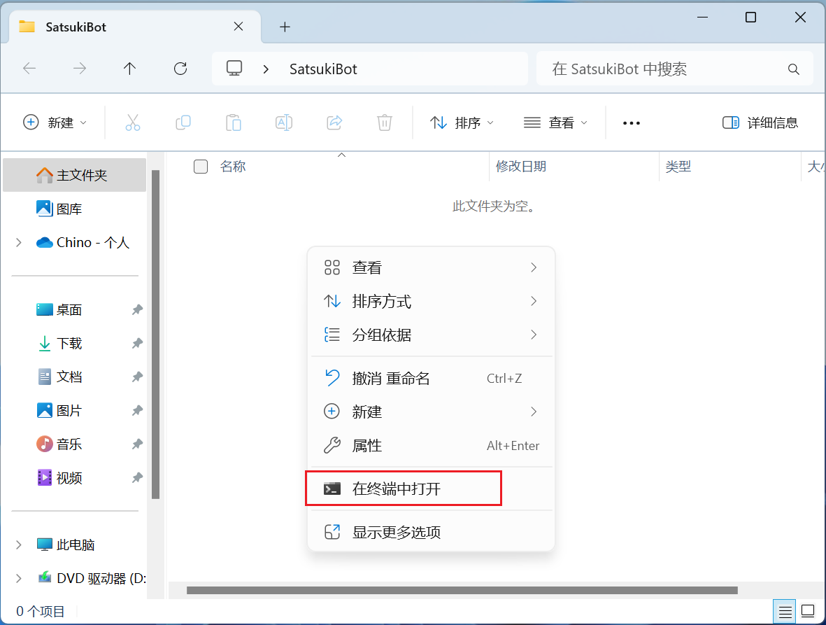
Task: Click the Cut scissors icon
Action: [x=133, y=122]
